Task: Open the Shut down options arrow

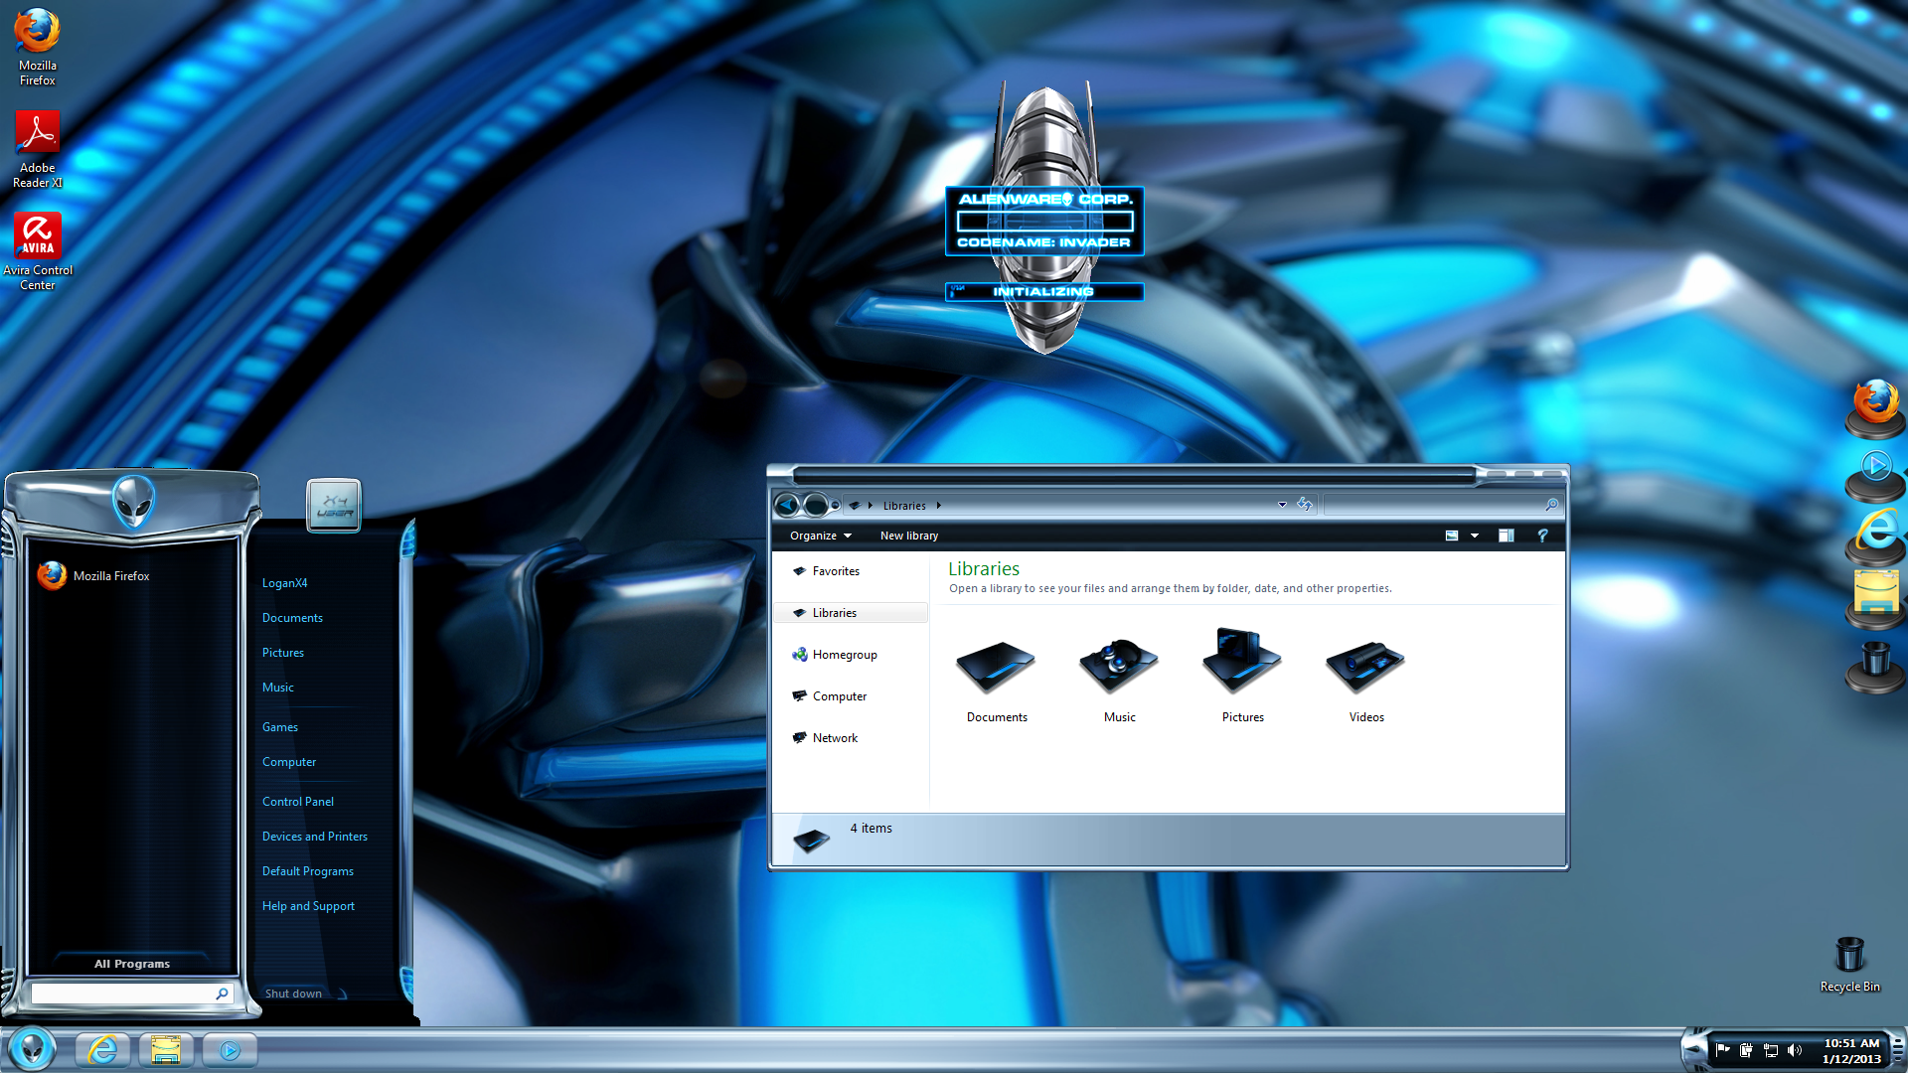Action: [342, 994]
